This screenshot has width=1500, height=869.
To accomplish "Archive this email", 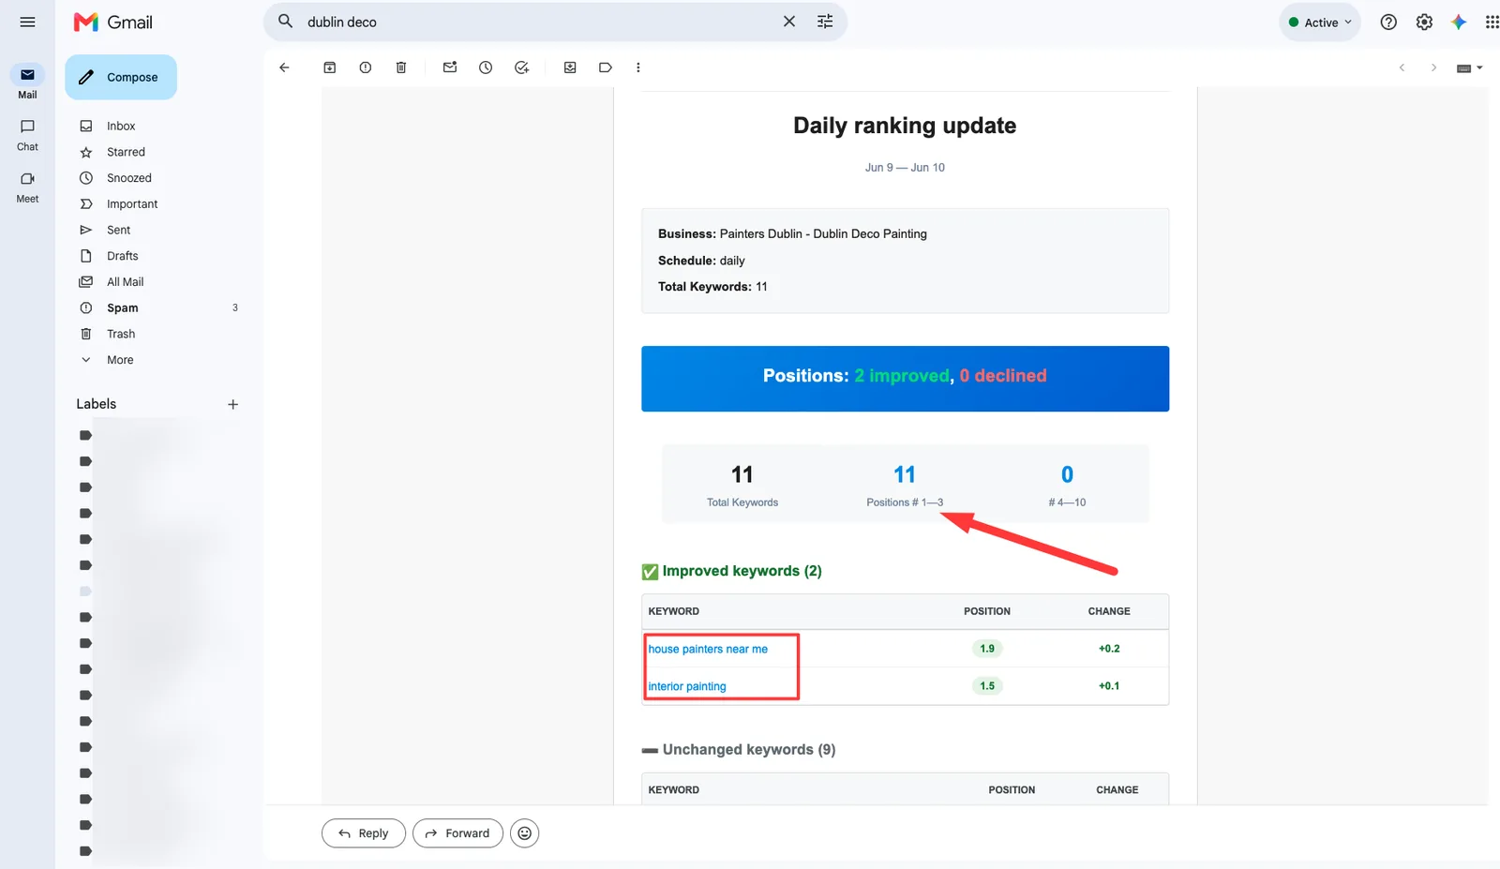I will click(330, 67).
